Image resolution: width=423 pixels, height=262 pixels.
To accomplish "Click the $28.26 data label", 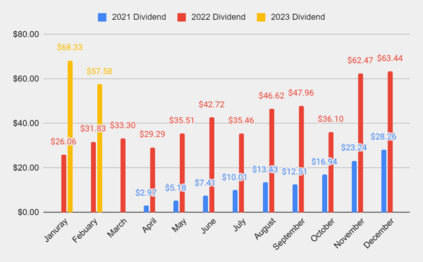I will [x=383, y=137].
